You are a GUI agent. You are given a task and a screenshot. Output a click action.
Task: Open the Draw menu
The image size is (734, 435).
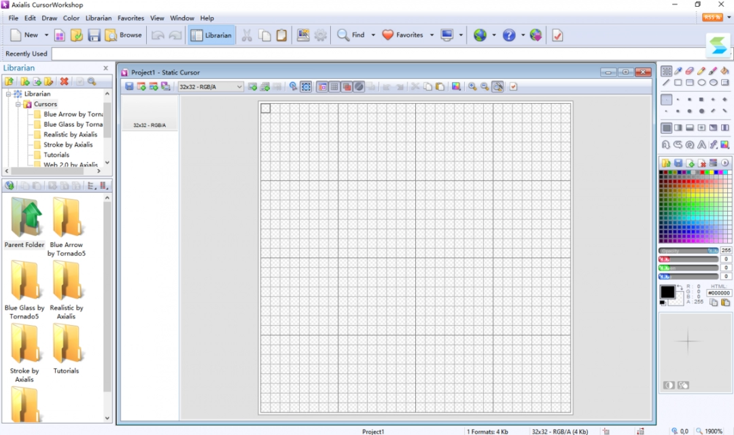click(49, 18)
